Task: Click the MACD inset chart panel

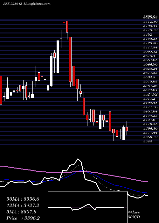Action: (87, 207)
